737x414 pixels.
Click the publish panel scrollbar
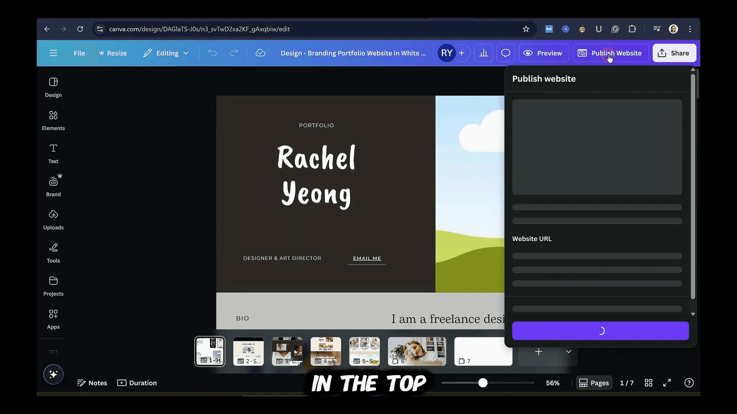click(693, 186)
